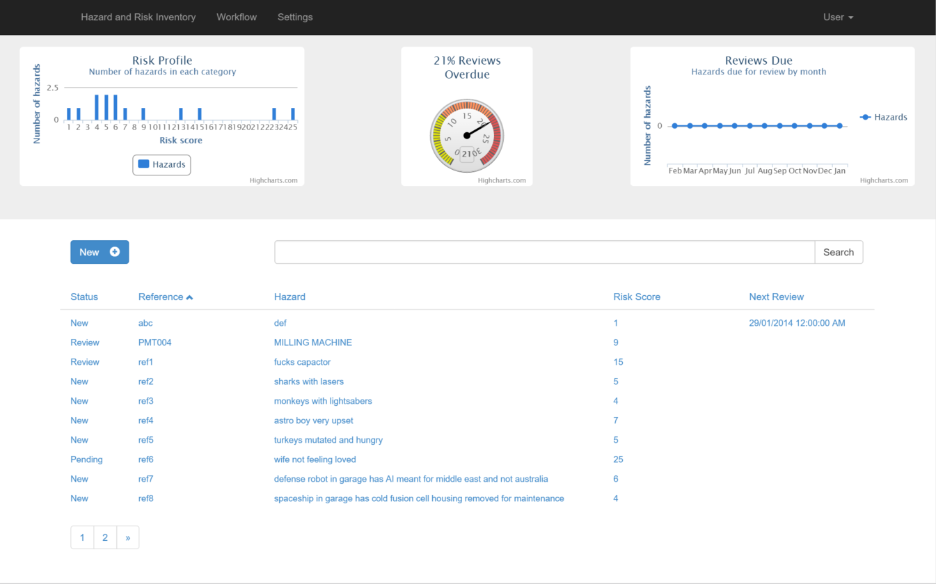Click the tallest bar at risk score 5
Viewport: 936px width, 584px height.
pos(106,107)
